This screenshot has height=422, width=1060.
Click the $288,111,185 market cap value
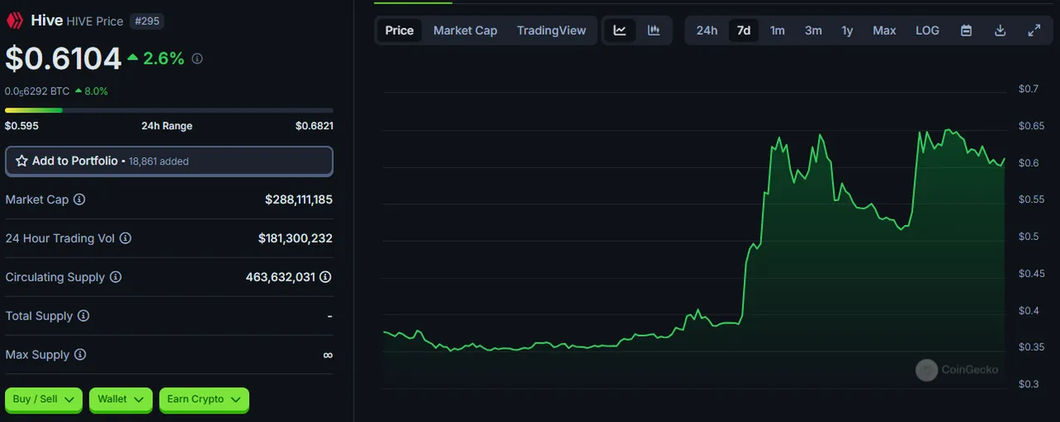tap(299, 199)
